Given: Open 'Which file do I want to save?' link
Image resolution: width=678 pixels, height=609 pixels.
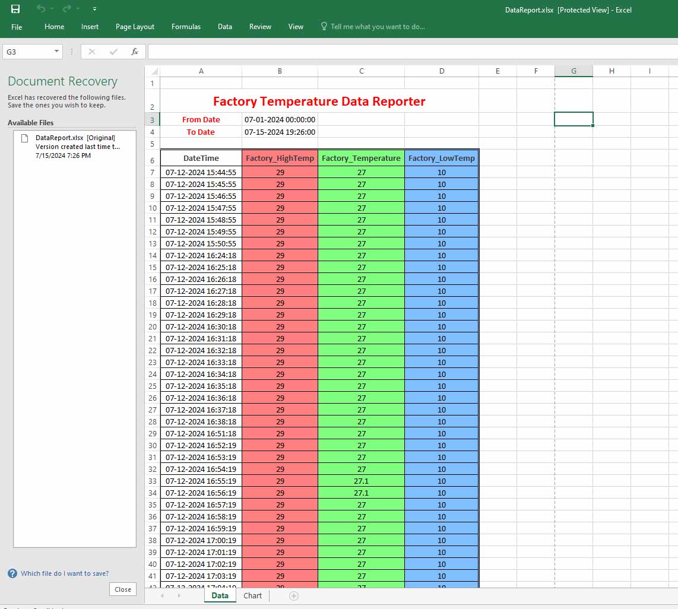Looking at the screenshot, I should point(65,573).
